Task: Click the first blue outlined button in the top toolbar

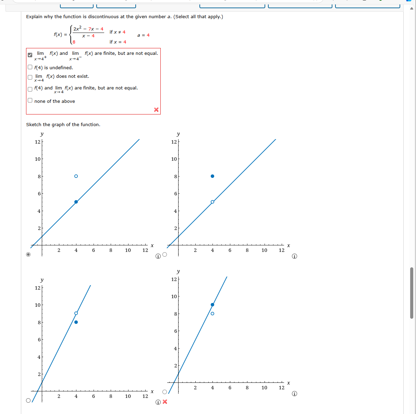Action: [76, 5]
